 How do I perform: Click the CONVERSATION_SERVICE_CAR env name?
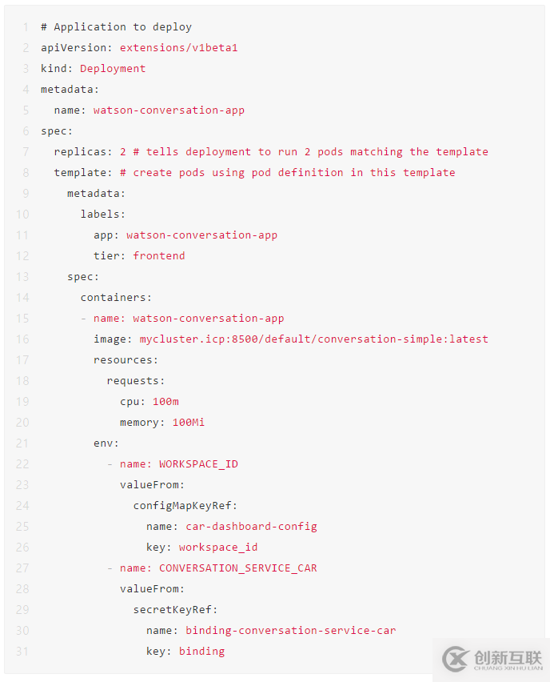coord(237,568)
